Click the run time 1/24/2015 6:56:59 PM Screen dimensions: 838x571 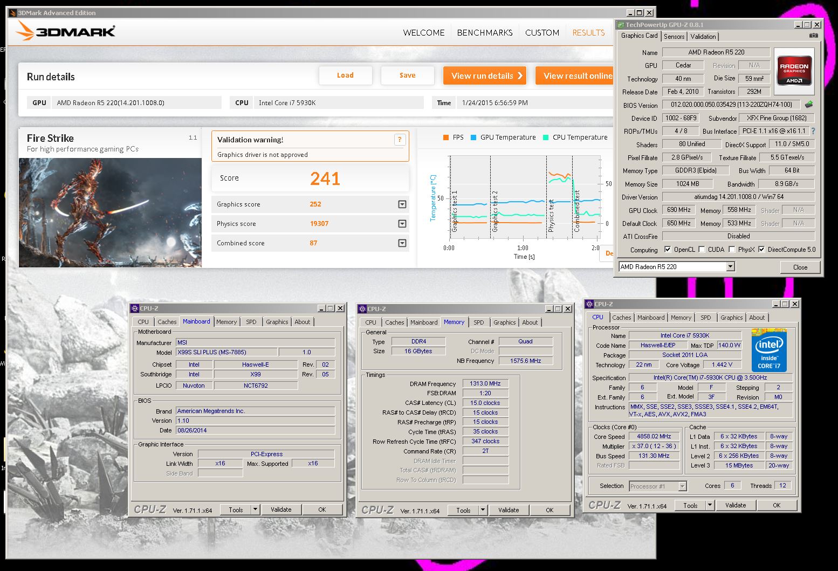pos(495,103)
